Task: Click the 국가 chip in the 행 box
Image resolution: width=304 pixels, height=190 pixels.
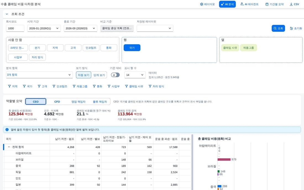Action: tap(132, 48)
